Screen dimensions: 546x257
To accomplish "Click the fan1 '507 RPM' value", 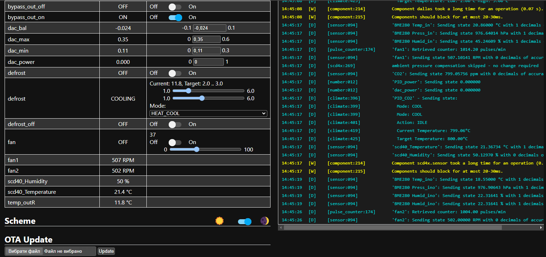I will [x=123, y=160].
